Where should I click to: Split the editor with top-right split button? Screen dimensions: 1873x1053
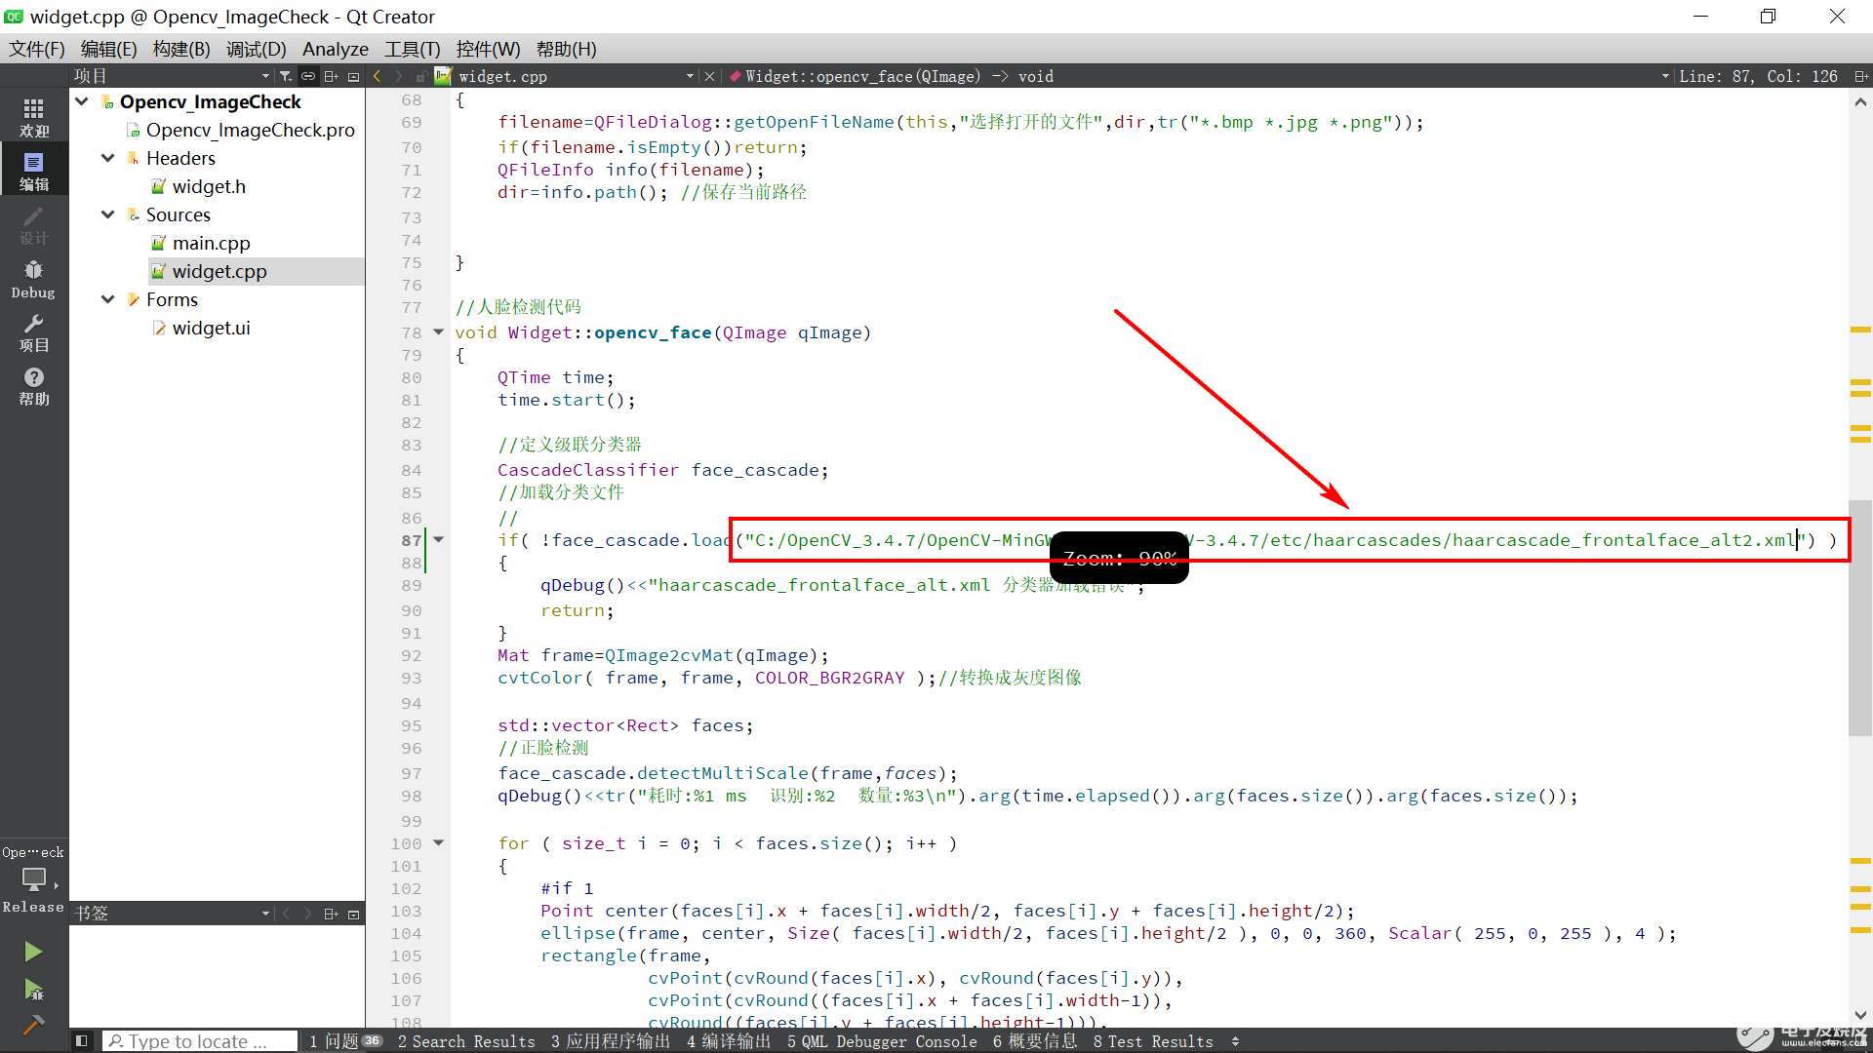point(1861,76)
